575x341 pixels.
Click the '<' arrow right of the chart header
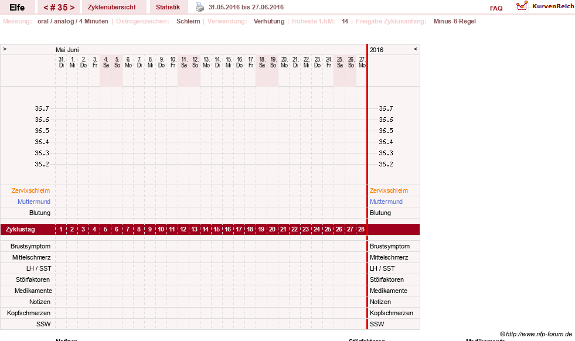416,49
